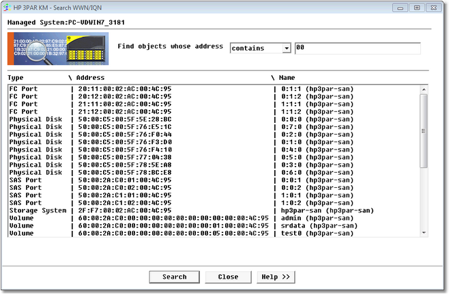
Task: Click scrollbar down arrow in results list
Action: [x=424, y=233]
